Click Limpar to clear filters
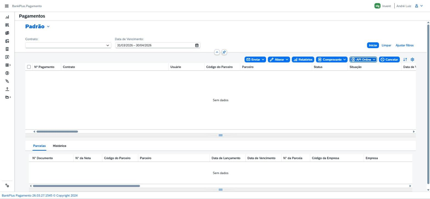 tap(386, 45)
